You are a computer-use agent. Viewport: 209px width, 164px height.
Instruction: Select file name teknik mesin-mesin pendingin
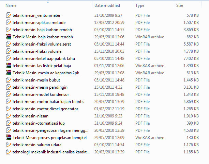(40, 87)
